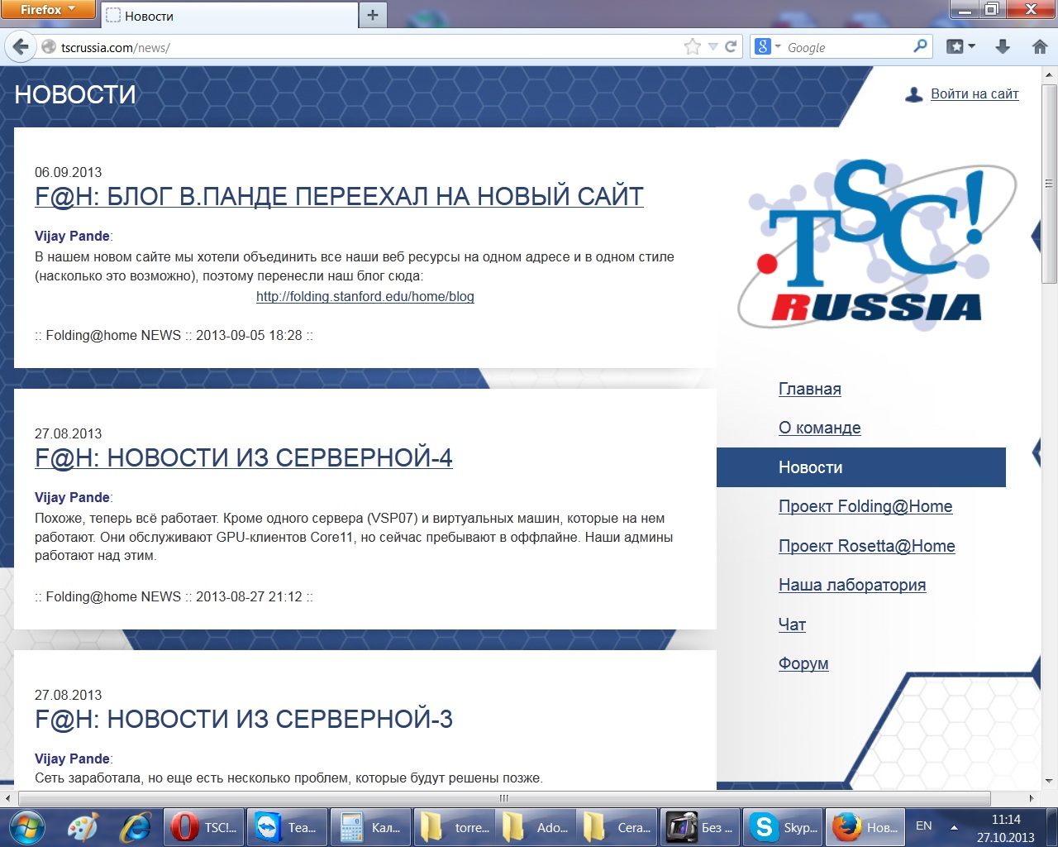Open О команде in the site menu
1058x847 pixels.
(x=820, y=428)
